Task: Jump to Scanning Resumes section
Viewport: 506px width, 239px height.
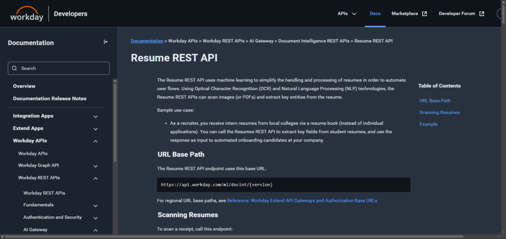Action: tap(439, 112)
